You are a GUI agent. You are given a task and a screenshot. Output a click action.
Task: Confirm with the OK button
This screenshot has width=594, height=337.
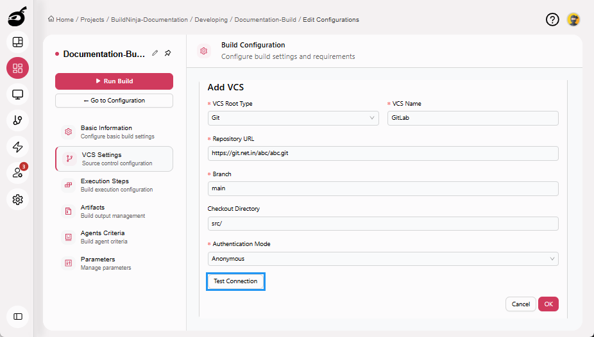click(x=548, y=304)
